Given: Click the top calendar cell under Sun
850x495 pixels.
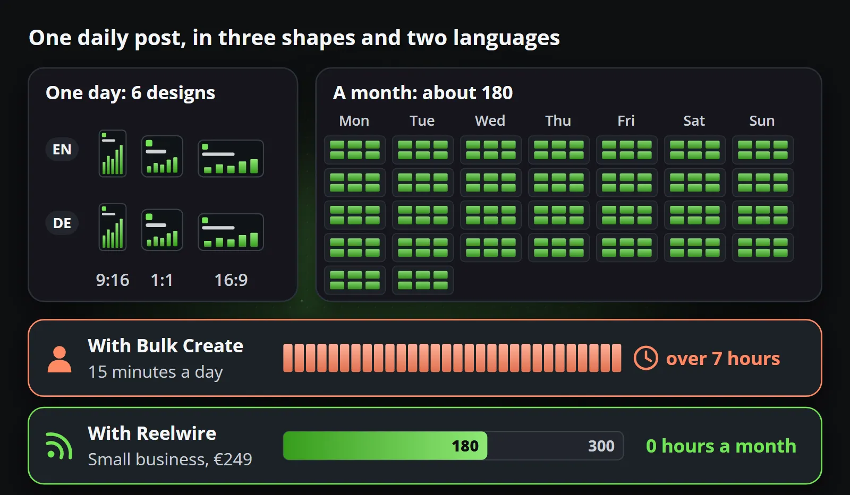Looking at the screenshot, I should pyautogui.click(x=763, y=150).
